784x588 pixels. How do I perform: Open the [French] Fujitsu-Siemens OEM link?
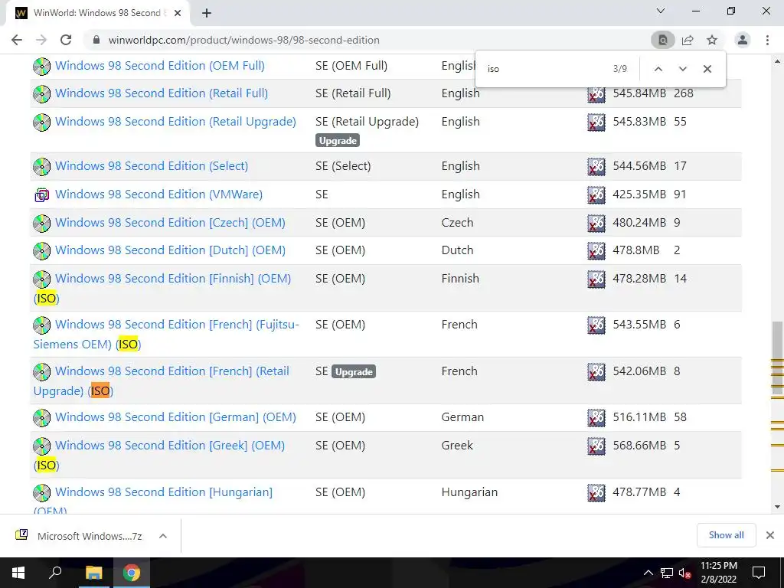pyautogui.click(x=177, y=325)
